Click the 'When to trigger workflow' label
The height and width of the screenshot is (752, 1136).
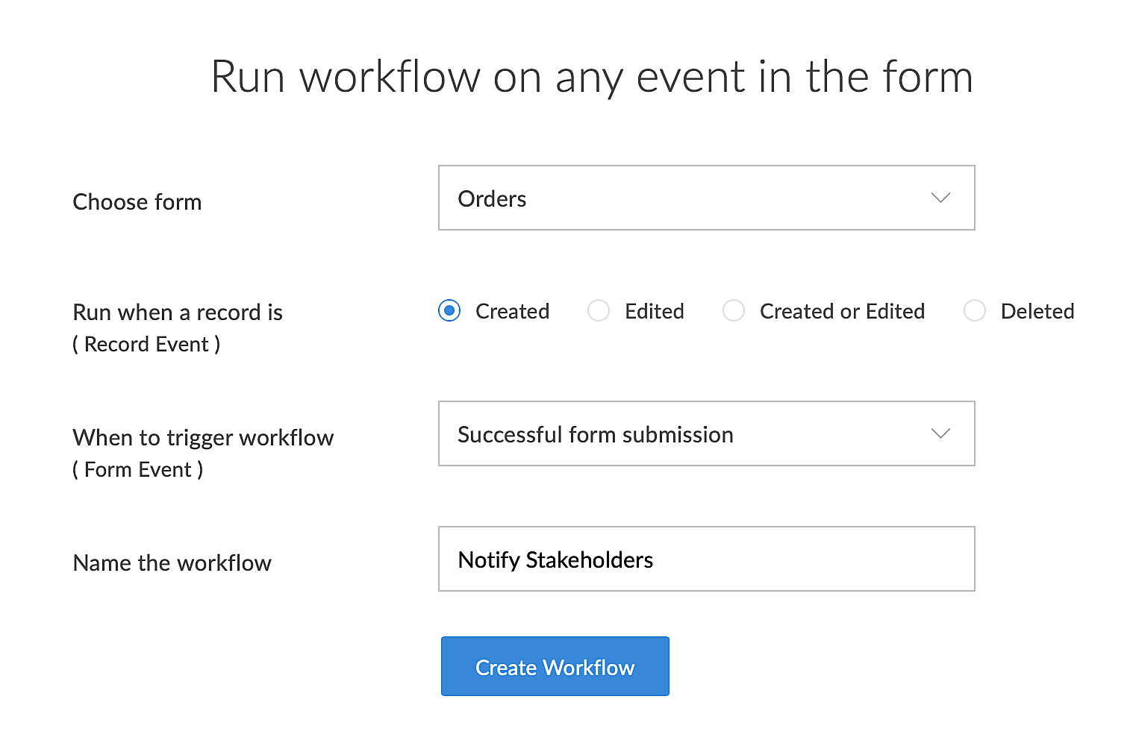coord(203,438)
